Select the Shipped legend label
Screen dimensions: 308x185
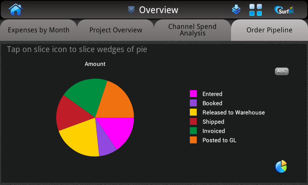coord(213,122)
